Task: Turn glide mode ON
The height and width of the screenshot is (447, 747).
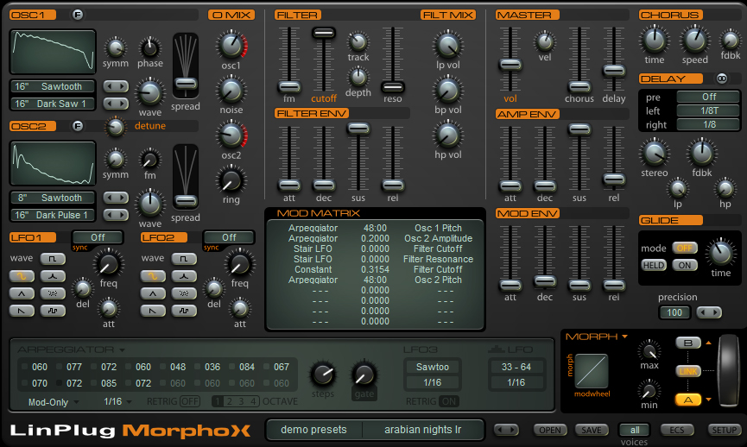Action: pos(685,266)
